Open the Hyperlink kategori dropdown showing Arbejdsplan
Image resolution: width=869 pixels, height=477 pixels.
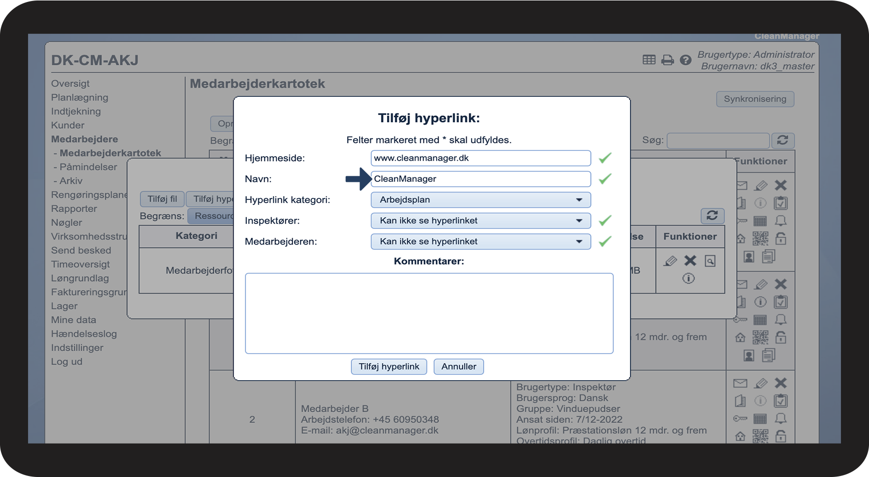pyautogui.click(x=480, y=200)
